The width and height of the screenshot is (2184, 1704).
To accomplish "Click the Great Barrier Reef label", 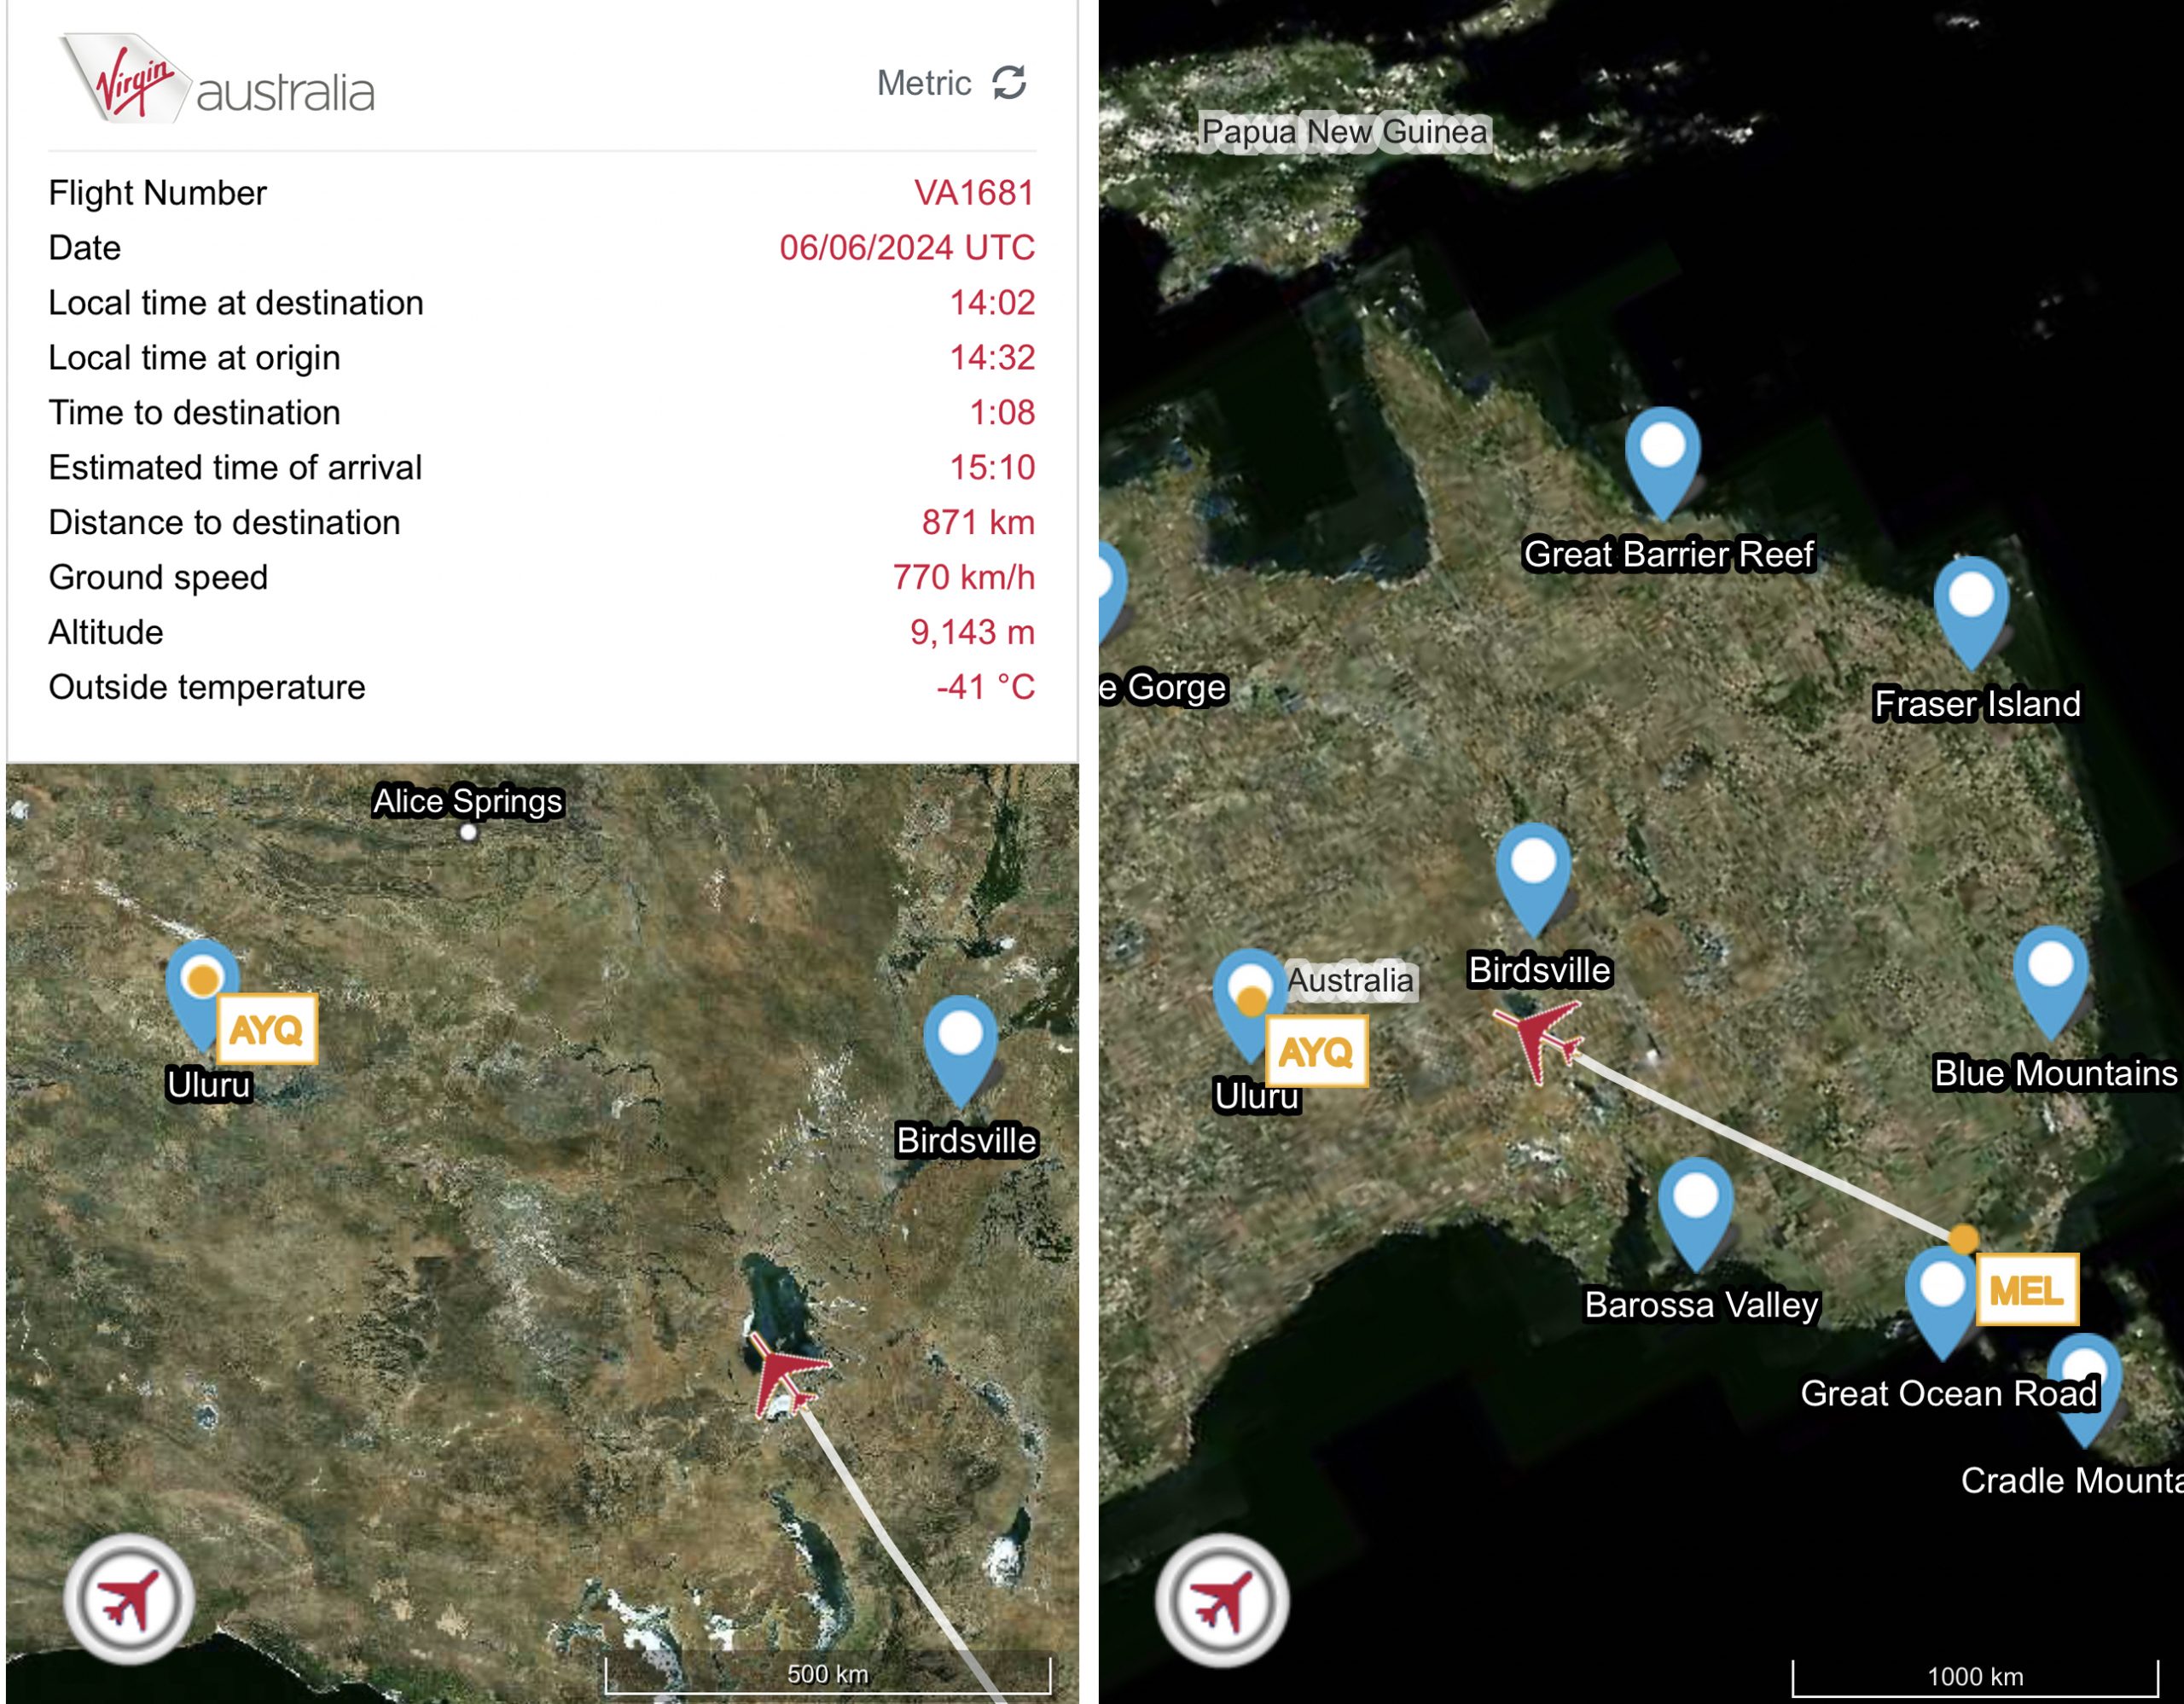I will point(1668,554).
